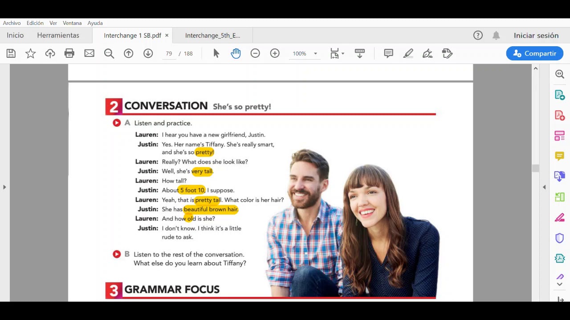Play audio for exercise B

click(x=117, y=254)
